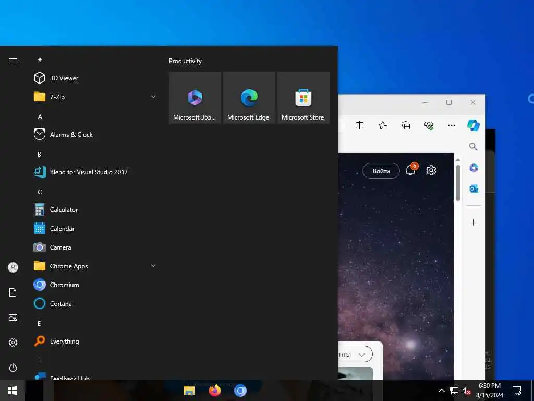Screen dimensions: 534x401
Task: Open the Microsoft Edge tile
Action: tap(249, 98)
